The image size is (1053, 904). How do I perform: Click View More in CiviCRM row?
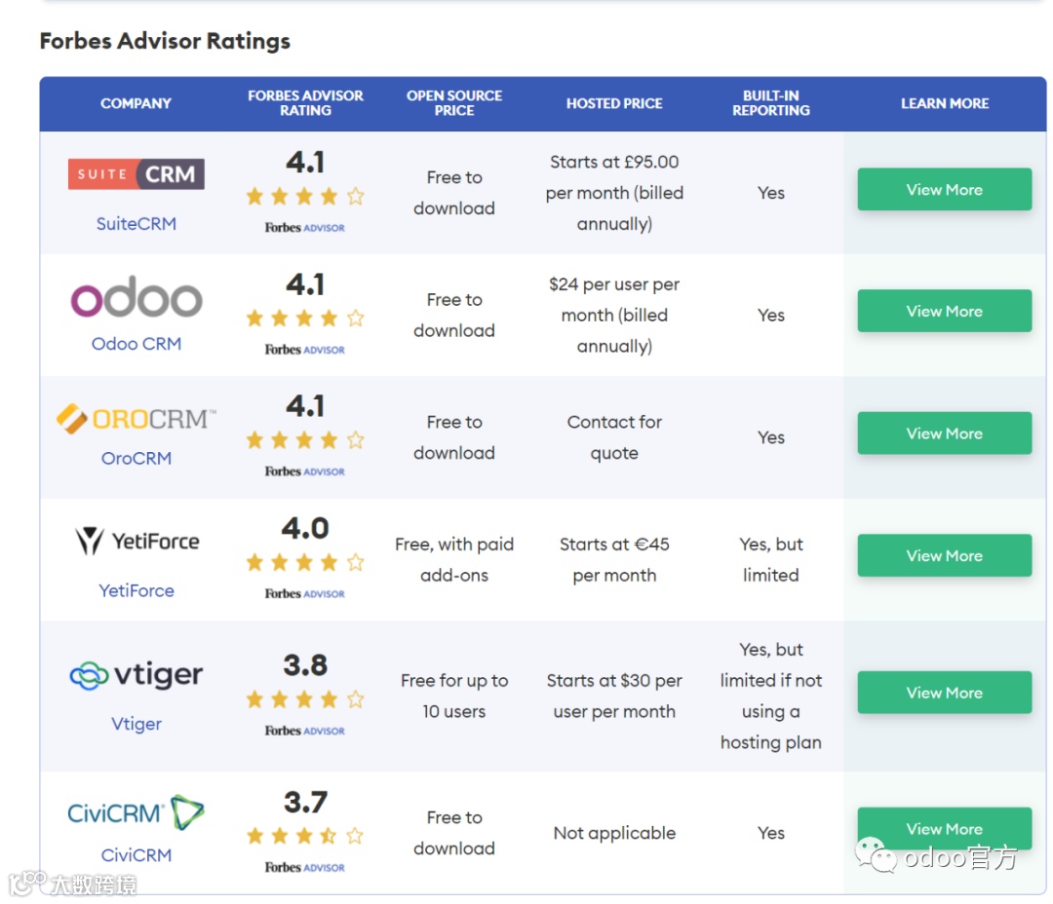click(944, 829)
